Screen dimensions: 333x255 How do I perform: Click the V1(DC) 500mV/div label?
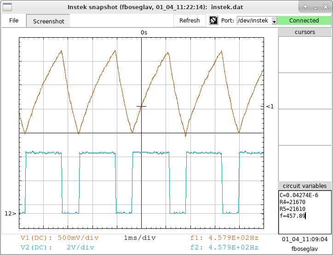point(60,238)
